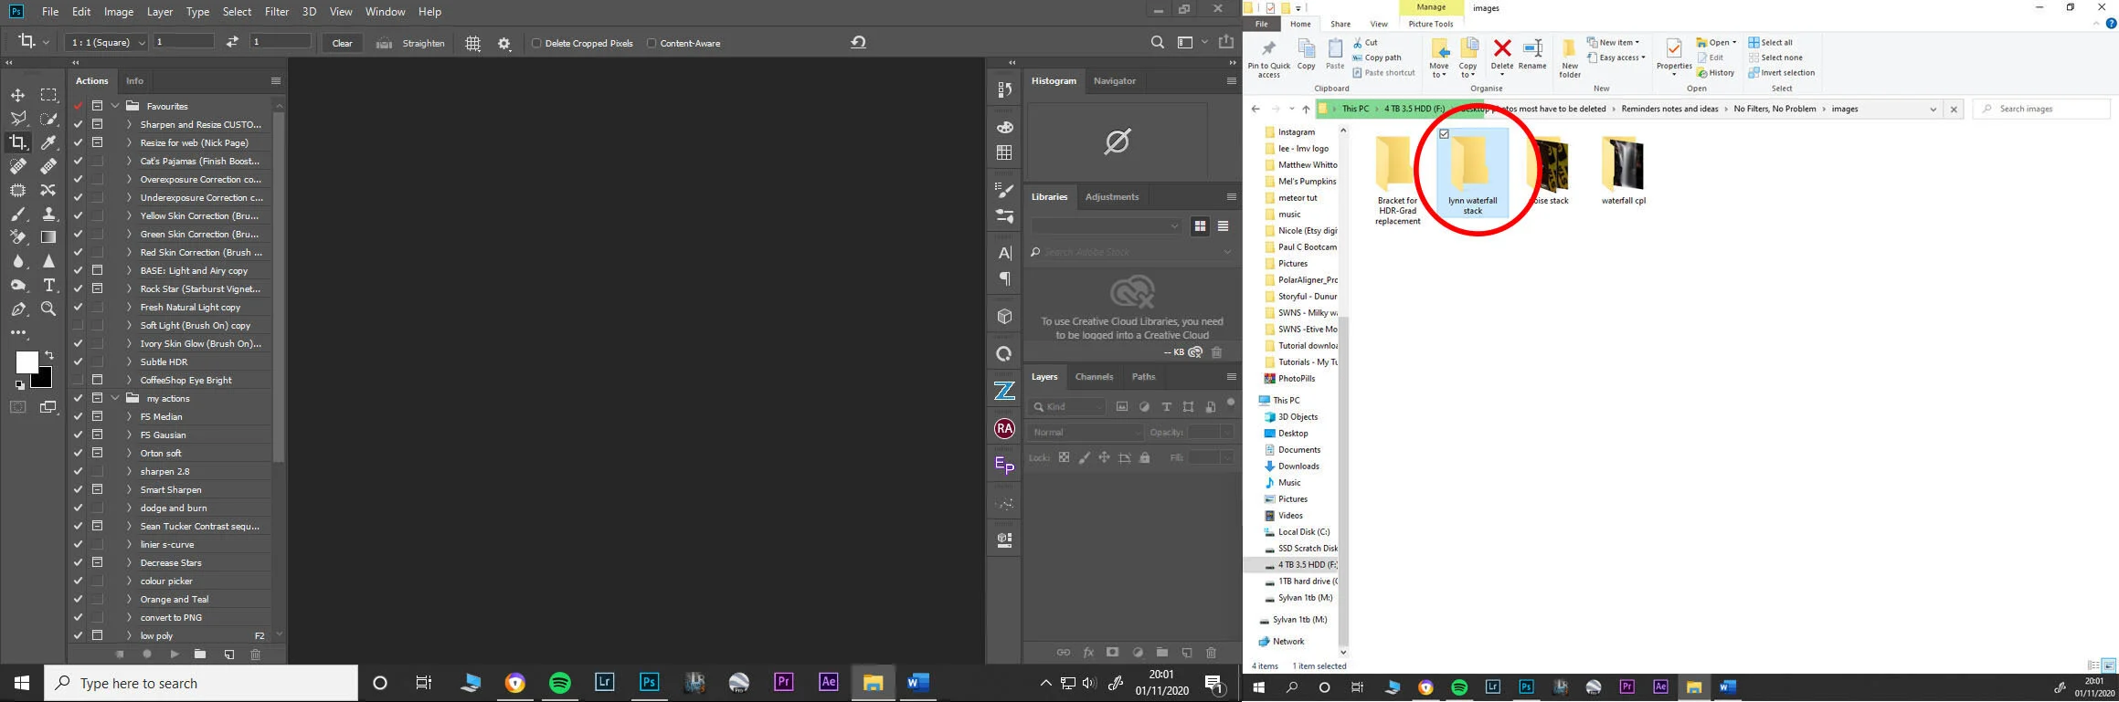
Task: Activate the Horizontal Type tool
Action: pos(48,285)
